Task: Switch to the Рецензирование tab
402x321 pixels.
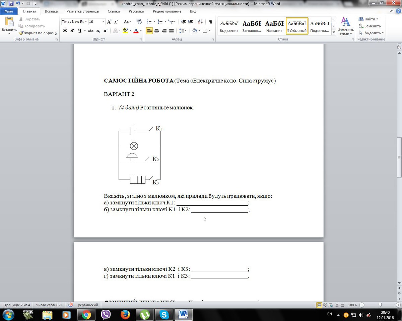Action: pyautogui.click(x=166, y=11)
